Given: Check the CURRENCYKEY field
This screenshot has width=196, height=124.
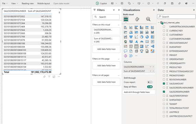Looking at the screenshot, I should (x=164, y=30).
